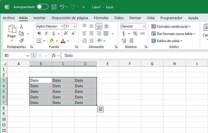Click the Redo arrow icon
The height and width of the screenshot is (133, 208).
(x=73, y=7)
